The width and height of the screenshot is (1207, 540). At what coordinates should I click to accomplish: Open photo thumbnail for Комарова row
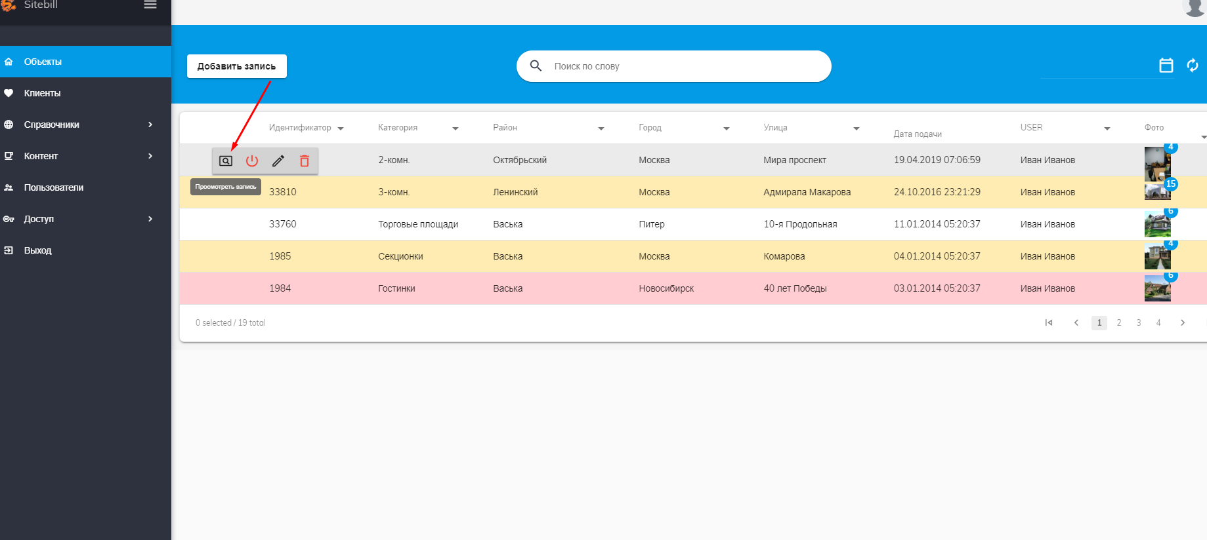point(1157,256)
